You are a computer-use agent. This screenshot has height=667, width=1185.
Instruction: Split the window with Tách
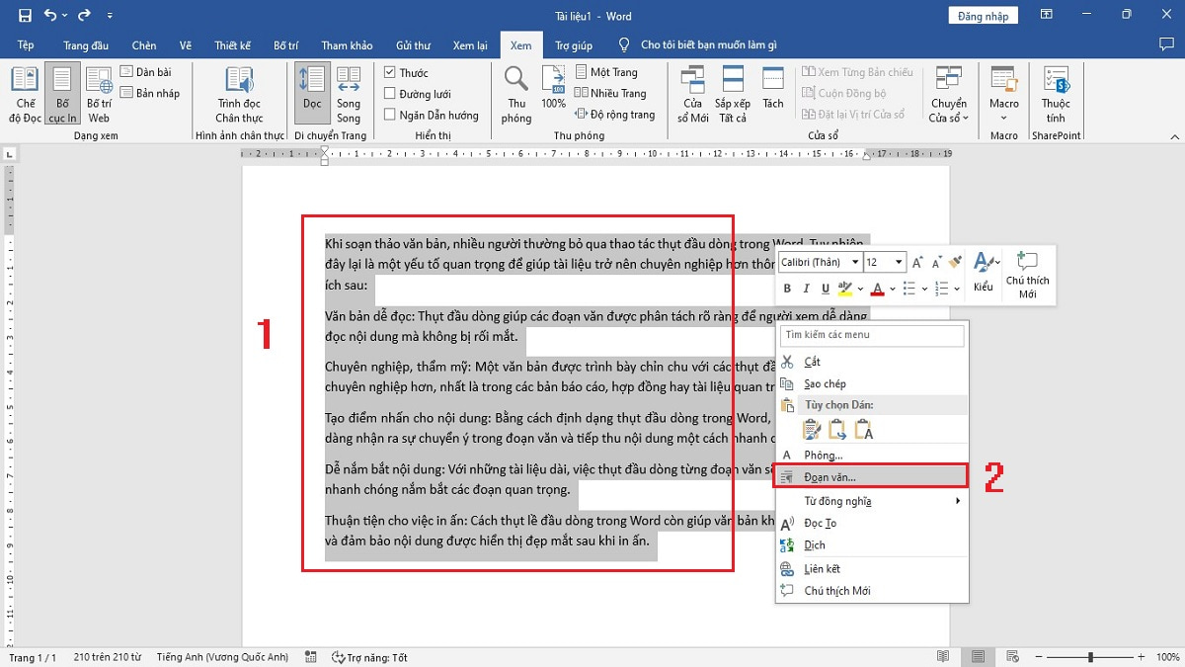pos(773,89)
